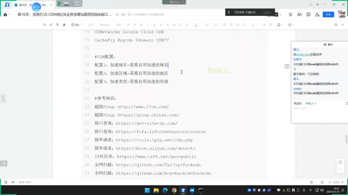
Task: Toggle bulleted list
Action: 207,25
